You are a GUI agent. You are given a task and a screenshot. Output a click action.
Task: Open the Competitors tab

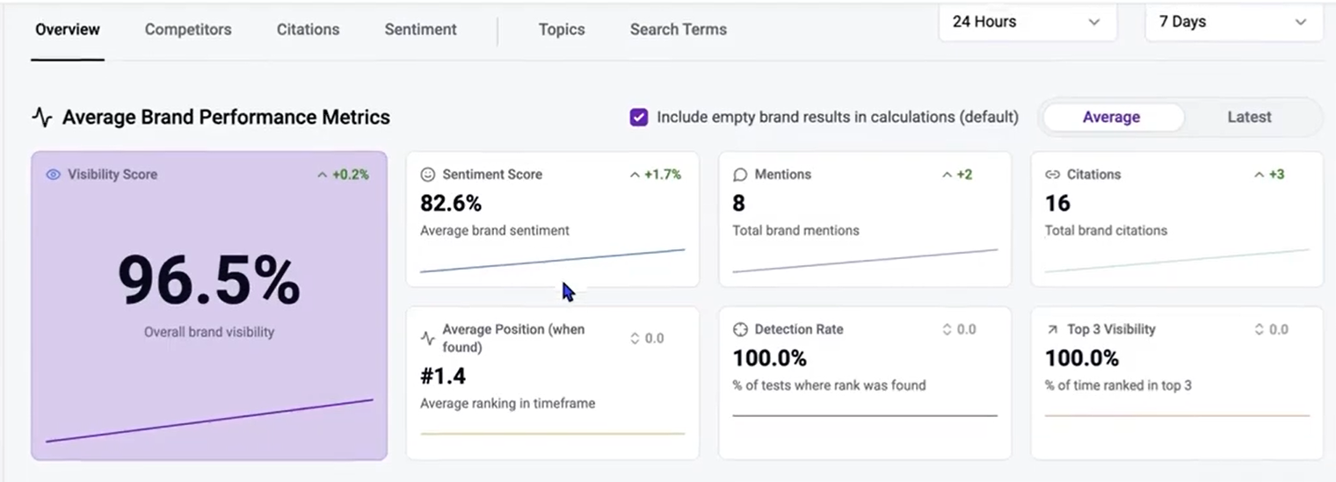tap(188, 30)
